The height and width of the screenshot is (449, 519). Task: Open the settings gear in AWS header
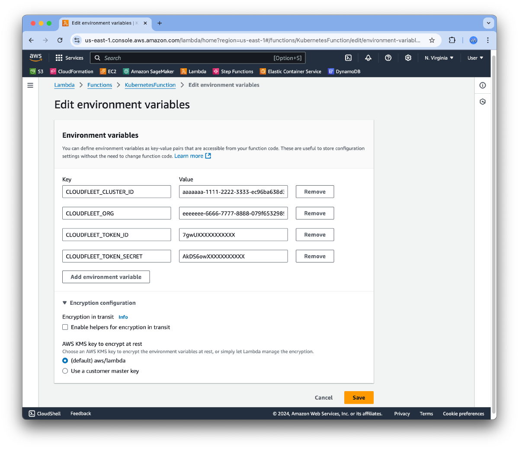[408, 58]
